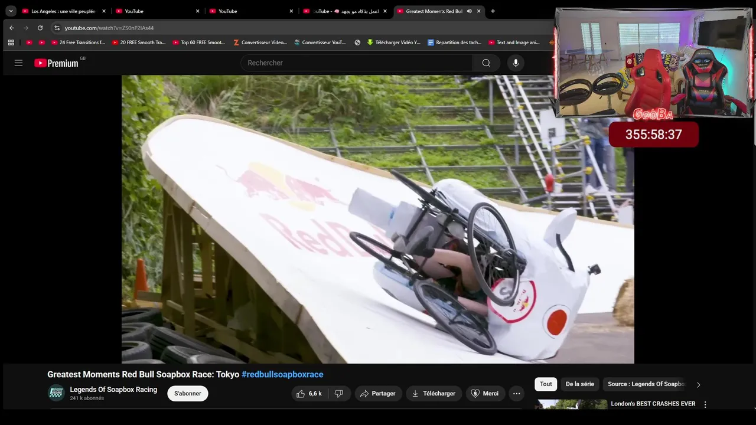Open the globe icon bookmark
Screen dimensions: 756x425
(x=357, y=42)
